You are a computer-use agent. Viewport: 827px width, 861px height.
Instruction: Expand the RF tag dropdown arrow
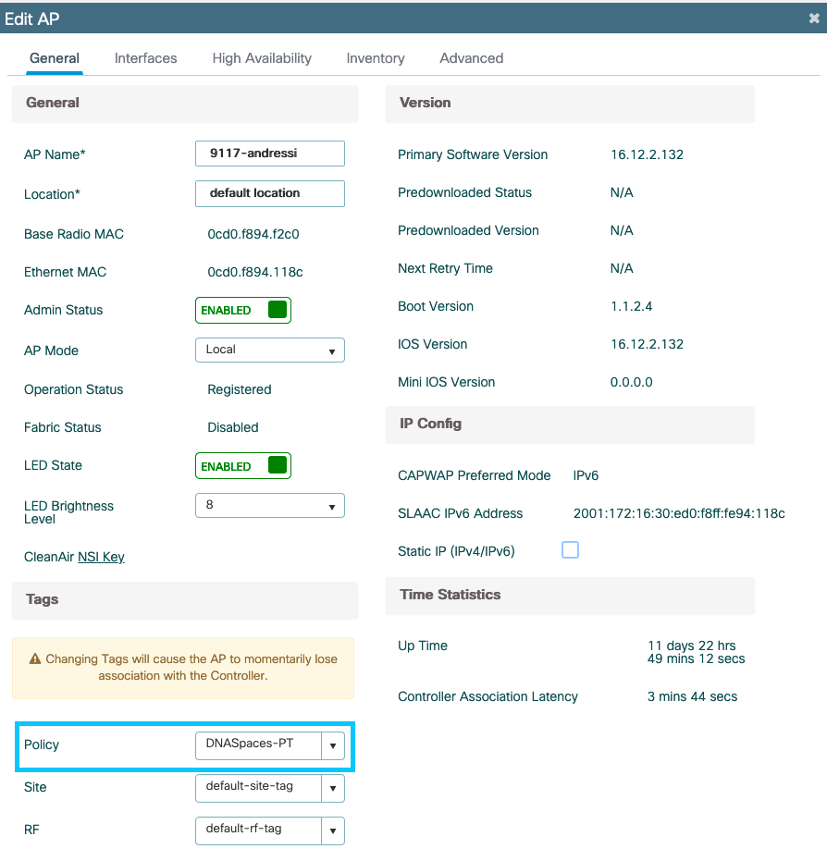(x=333, y=830)
